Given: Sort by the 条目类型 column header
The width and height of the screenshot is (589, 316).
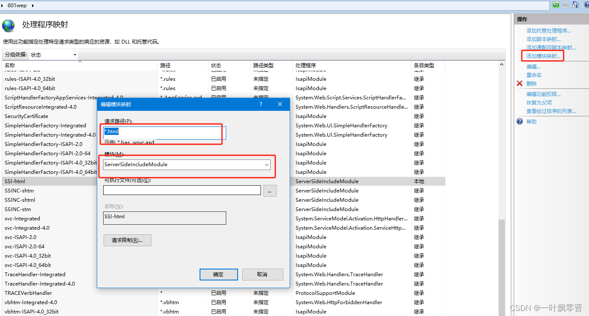Looking at the screenshot, I should point(428,65).
